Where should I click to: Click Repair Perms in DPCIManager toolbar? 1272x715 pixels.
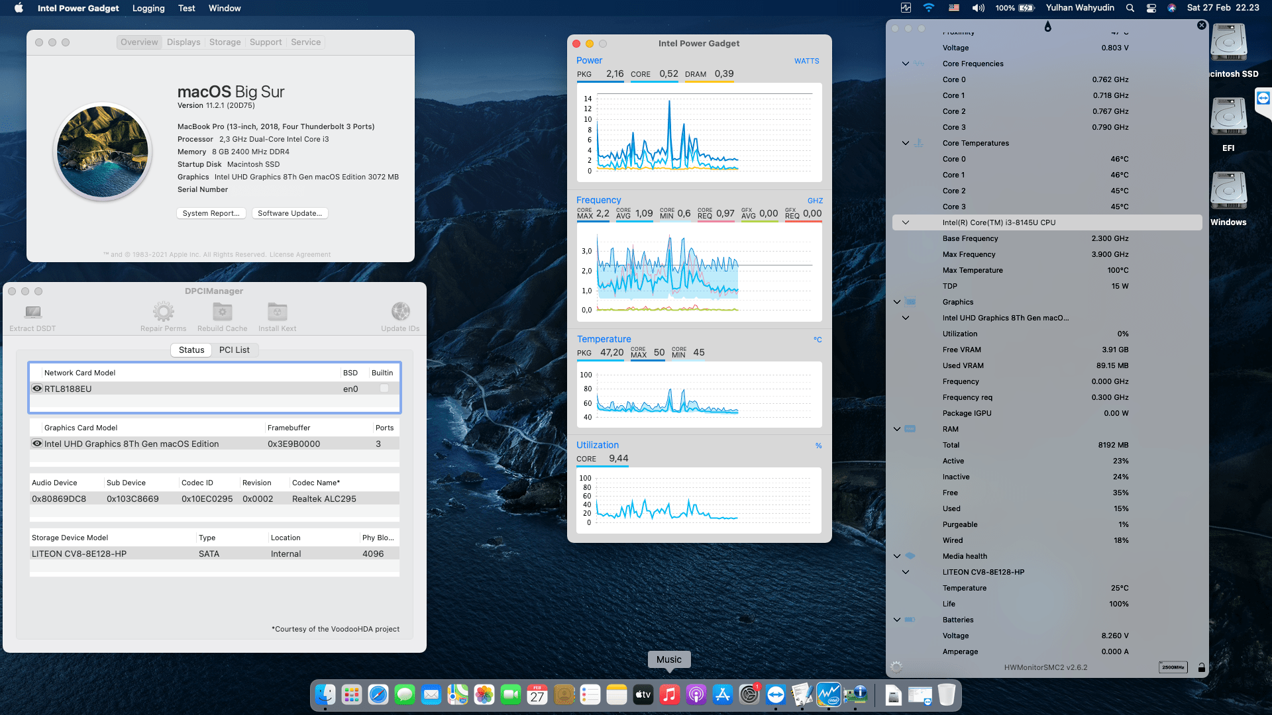pyautogui.click(x=163, y=314)
